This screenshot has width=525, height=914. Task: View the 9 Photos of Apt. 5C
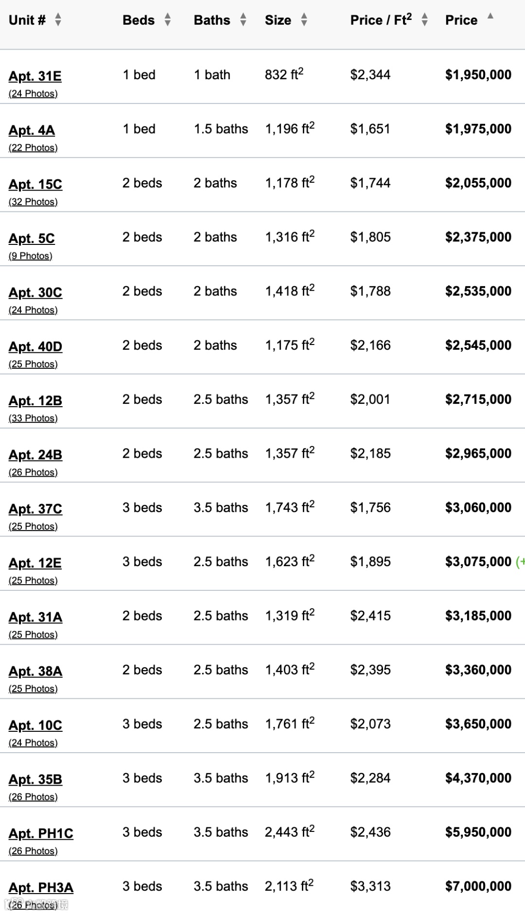(30, 256)
